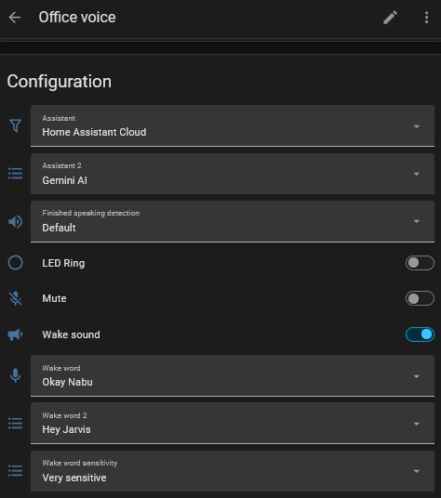
Task: Click the Office voice page title
Action: 77,17
